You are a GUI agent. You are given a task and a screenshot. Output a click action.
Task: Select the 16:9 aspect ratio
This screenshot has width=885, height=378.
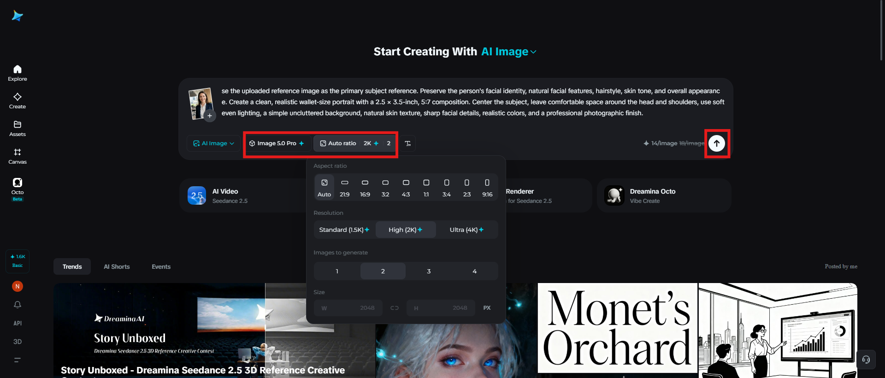pos(365,188)
